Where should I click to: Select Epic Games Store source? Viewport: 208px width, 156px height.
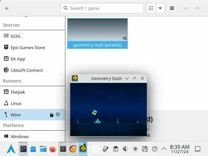(x=32, y=47)
